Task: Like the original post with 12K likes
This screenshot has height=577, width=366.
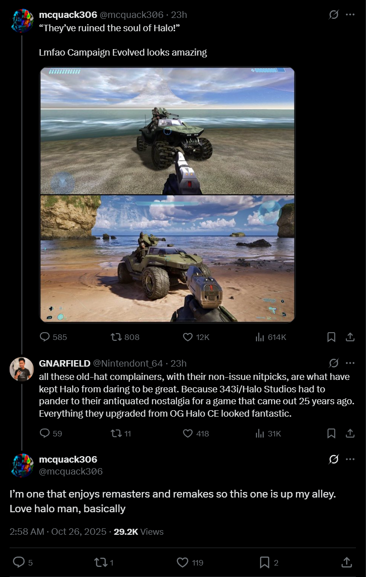Action: tap(196, 337)
